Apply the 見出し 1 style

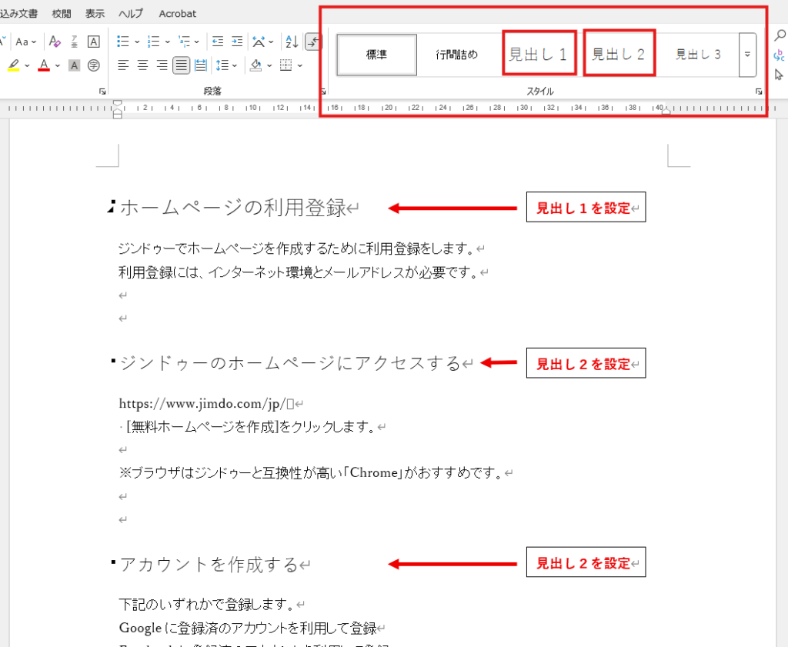pos(539,54)
